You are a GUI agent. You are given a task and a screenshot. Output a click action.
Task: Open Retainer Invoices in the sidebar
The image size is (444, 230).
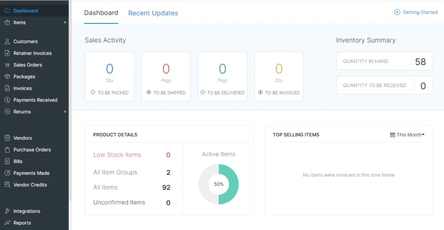click(x=32, y=53)
